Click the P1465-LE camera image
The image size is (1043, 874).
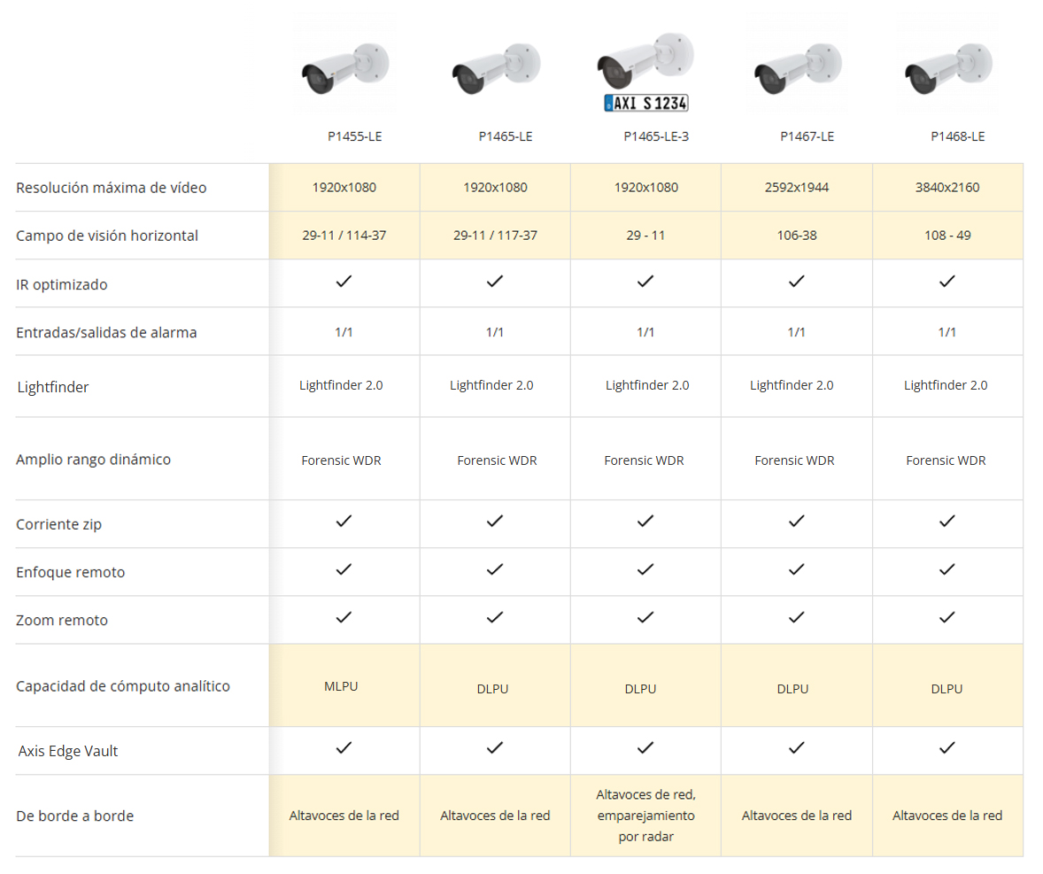pyautogui.click(x=495, y=69)
